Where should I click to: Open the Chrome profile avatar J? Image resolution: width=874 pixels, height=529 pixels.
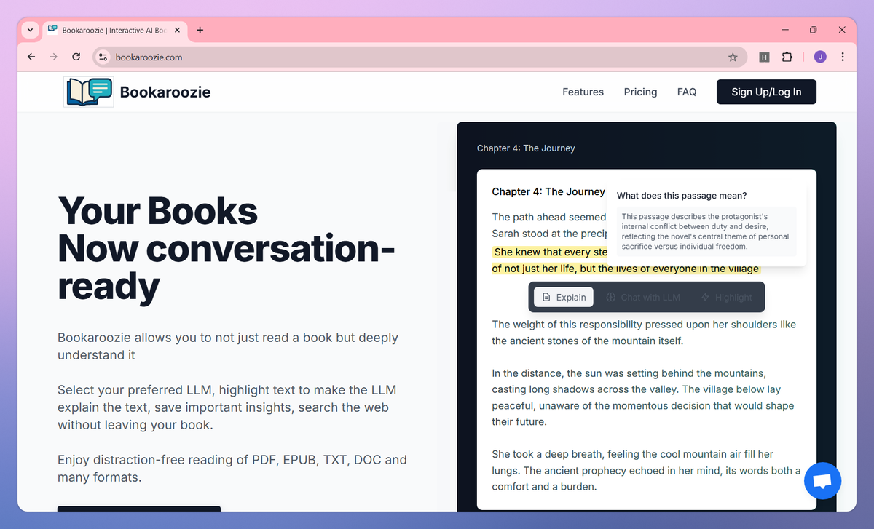click(x=820, y=57)
